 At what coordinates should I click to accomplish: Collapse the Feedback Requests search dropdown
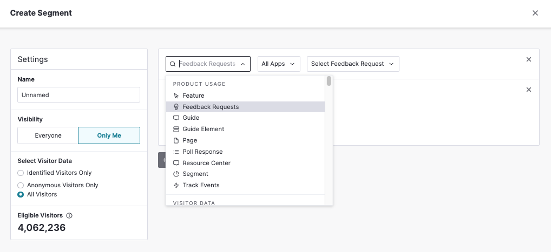243,64
